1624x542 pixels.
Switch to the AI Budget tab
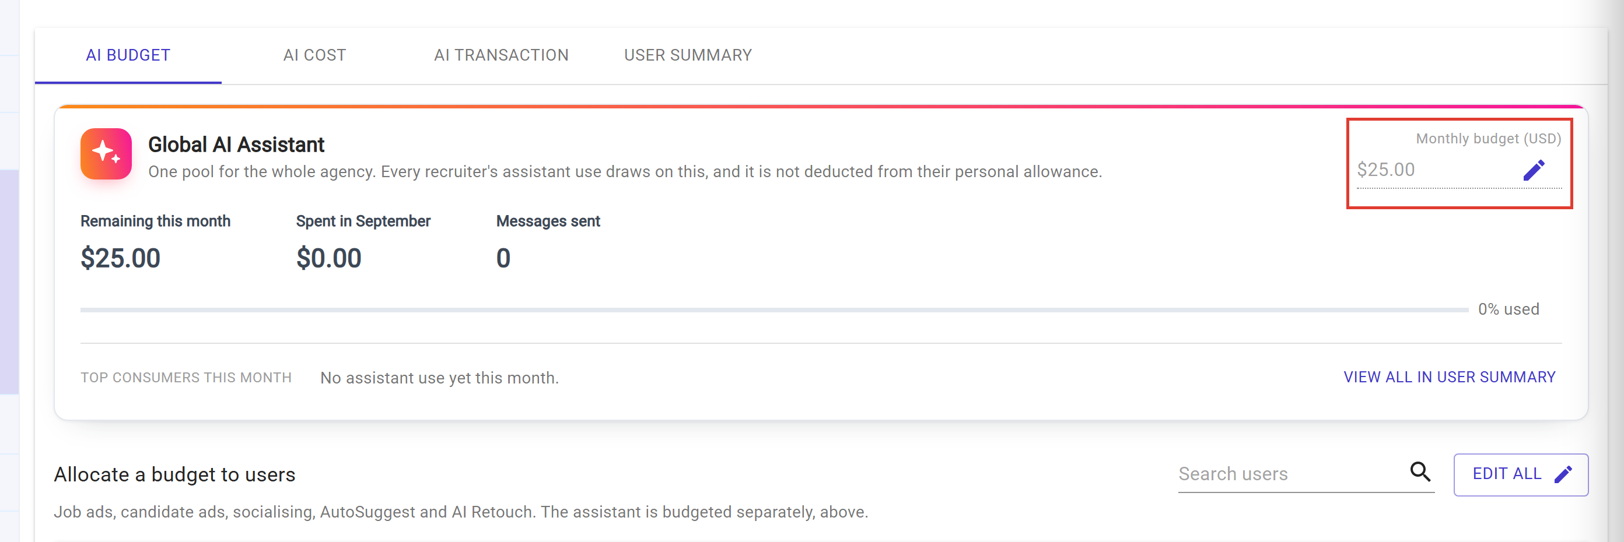[x=128, y=55]
